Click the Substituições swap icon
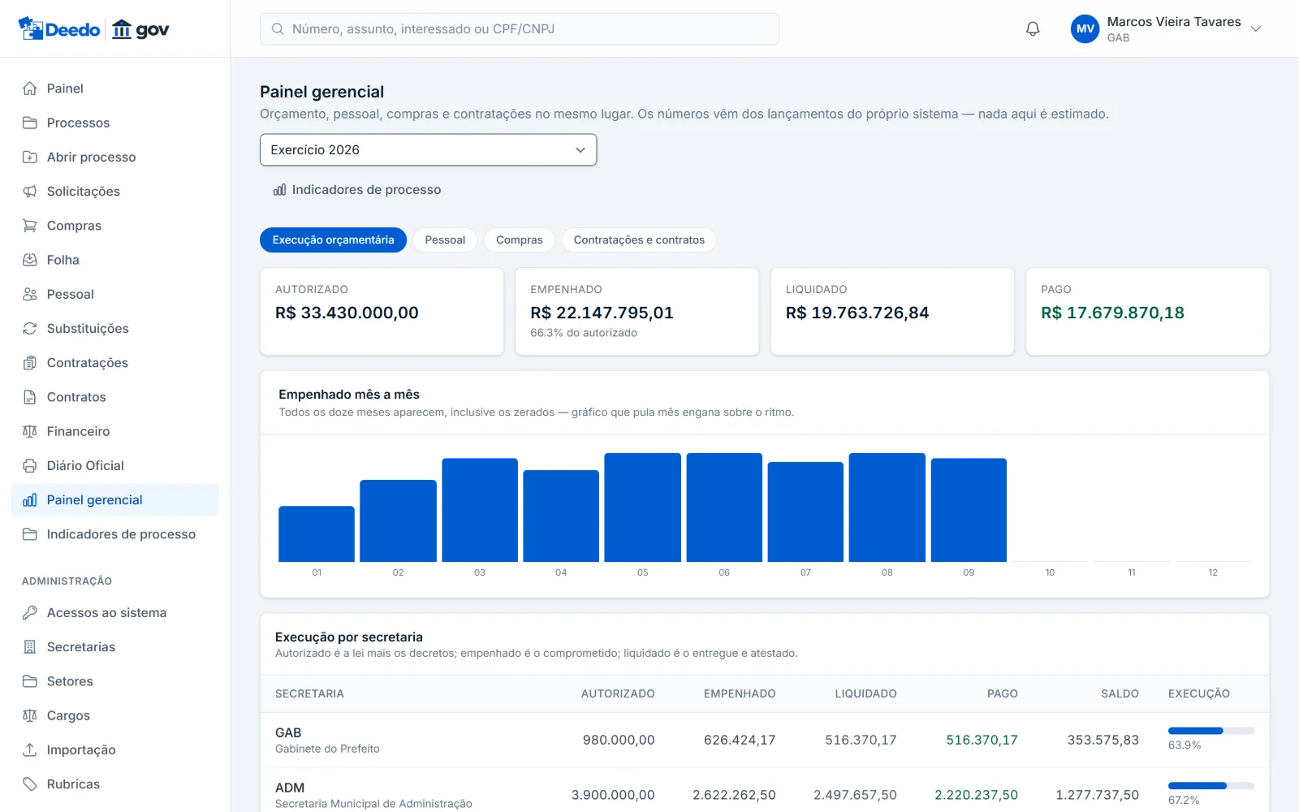Screen dimensions: 1299x812 coord(30,328)
